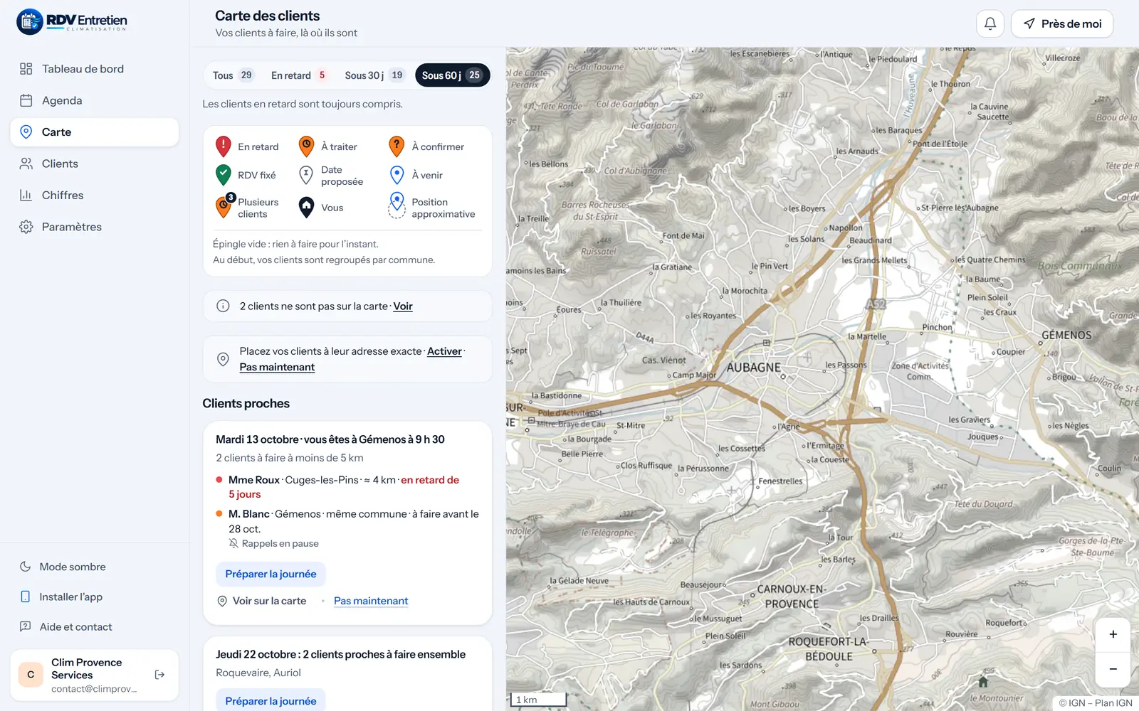The width and height of the screenshot is (1139, 711).
Task: Click the blue À venir pin
Action: (x=397, y=175)
